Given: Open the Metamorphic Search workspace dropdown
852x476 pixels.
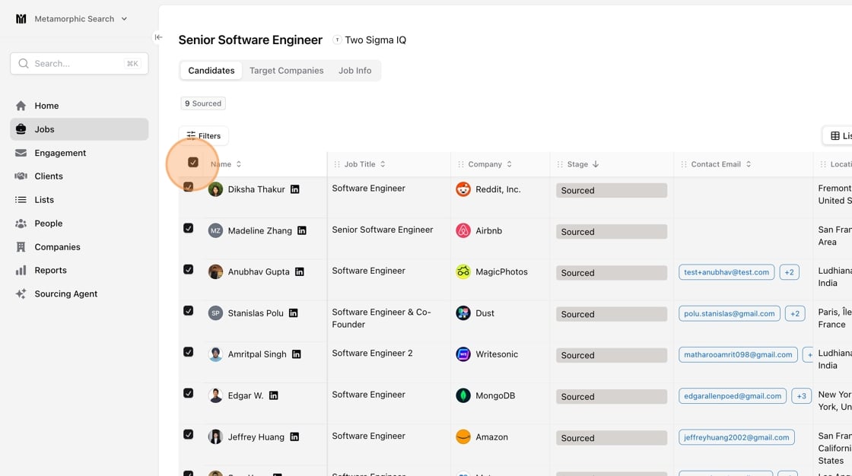Looking at the screenshot, I should tap(81, 18).
